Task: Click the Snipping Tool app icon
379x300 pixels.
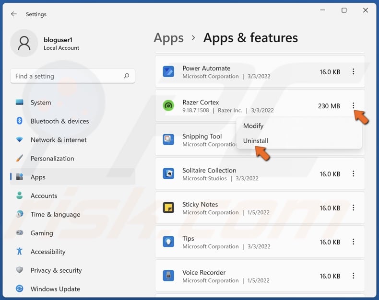Action: tap(168, 139)
